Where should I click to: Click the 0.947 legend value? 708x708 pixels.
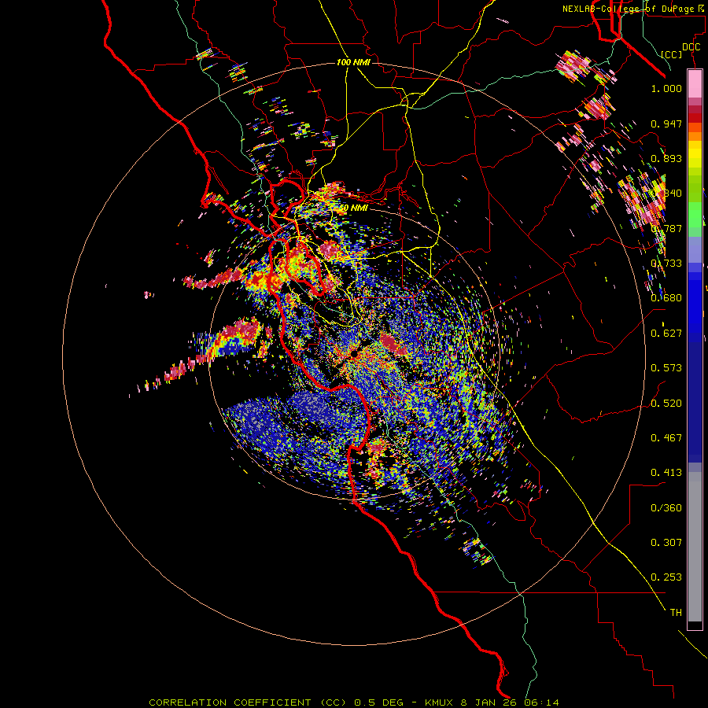(x=666, y=124)
